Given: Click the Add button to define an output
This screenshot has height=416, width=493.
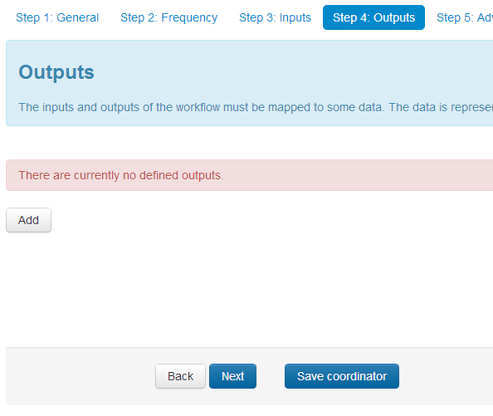Looking at the screenshot, I should point(28,220).
